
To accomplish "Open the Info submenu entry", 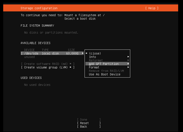I will tap(107, 57).
